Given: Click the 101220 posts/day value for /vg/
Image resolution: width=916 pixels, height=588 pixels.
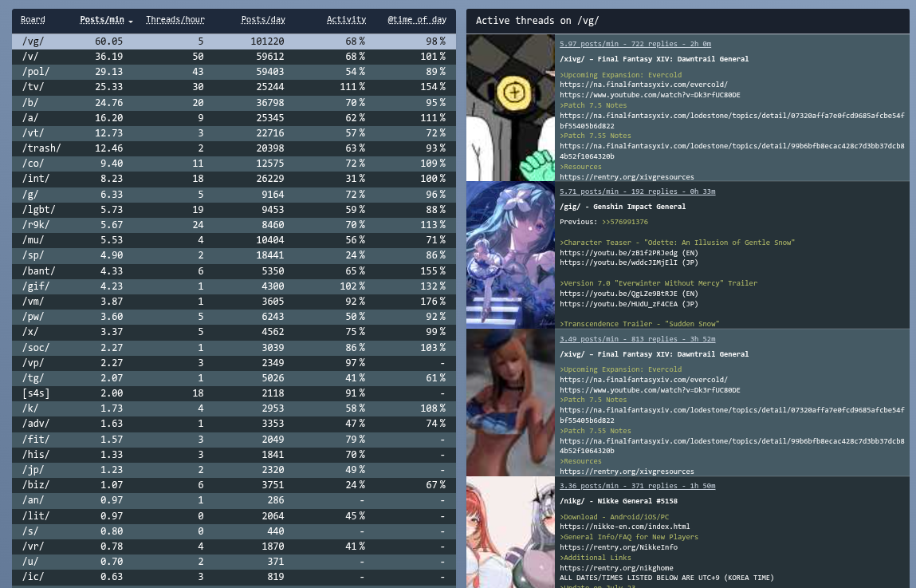Looking at the screenshot, I should pyautogui.click(x=268, y=41).
